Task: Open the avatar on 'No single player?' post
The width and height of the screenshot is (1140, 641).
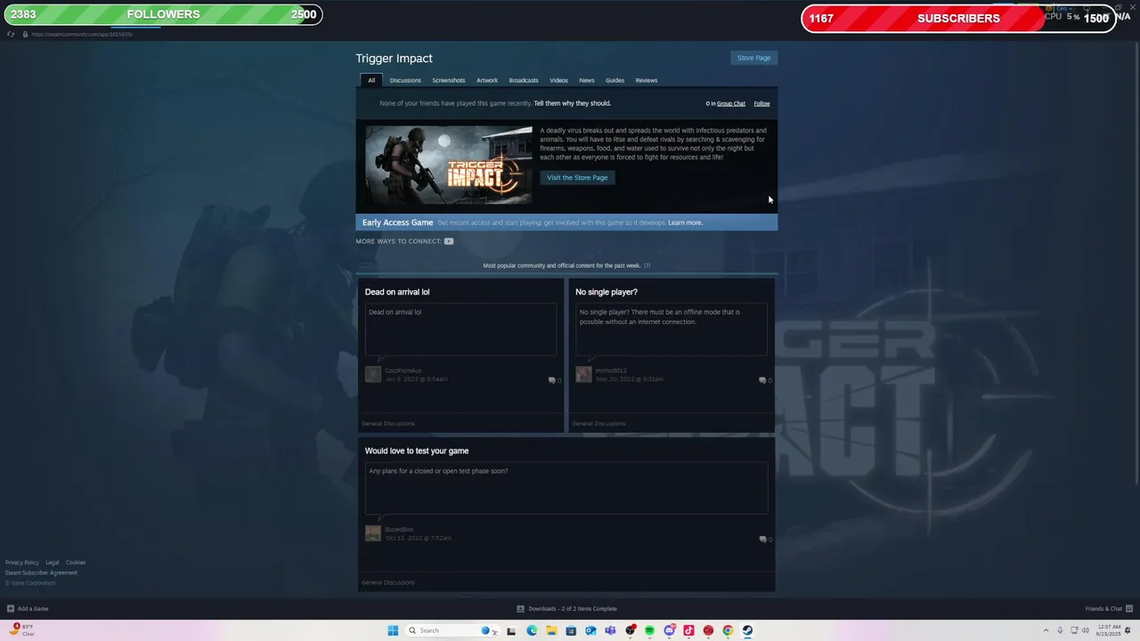Action: pyautogui.click(x=583, y=374)
